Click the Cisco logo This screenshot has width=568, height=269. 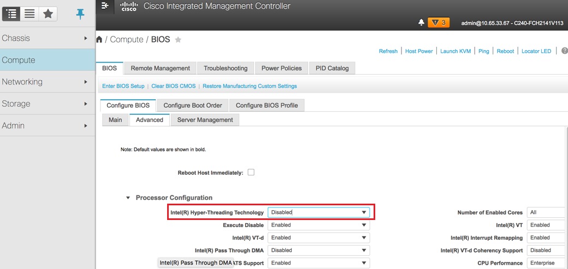click(128, 6)
